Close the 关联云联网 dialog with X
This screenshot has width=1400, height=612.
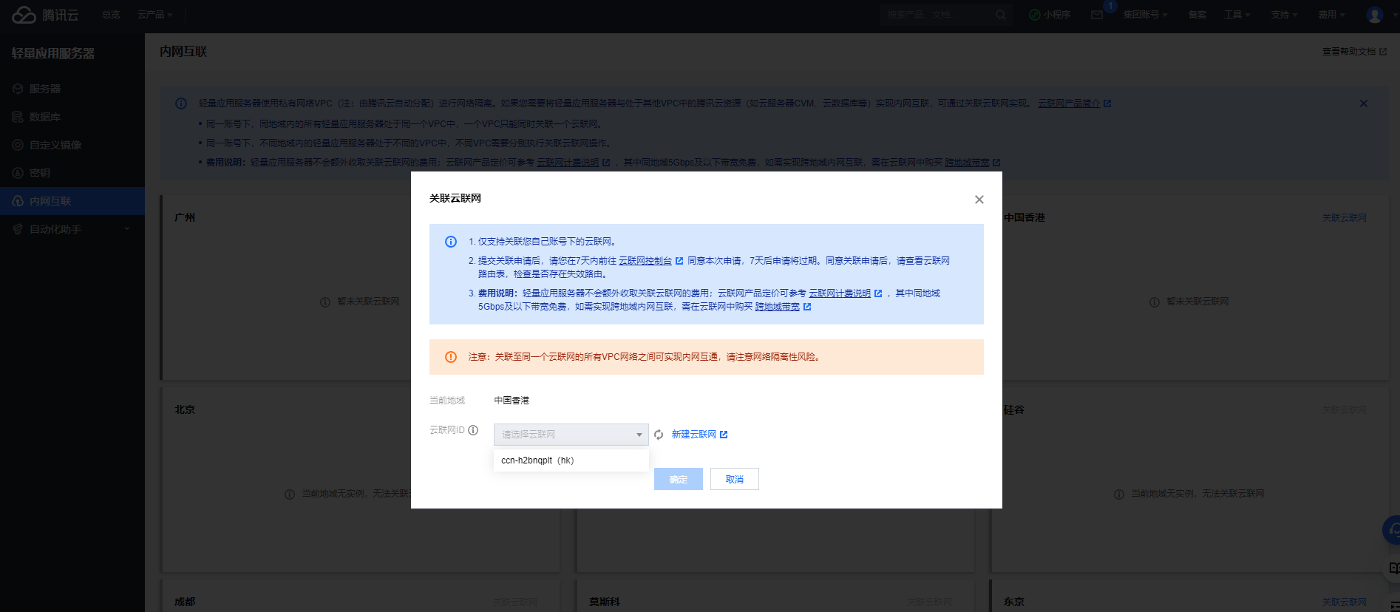(x=979, y=200)
